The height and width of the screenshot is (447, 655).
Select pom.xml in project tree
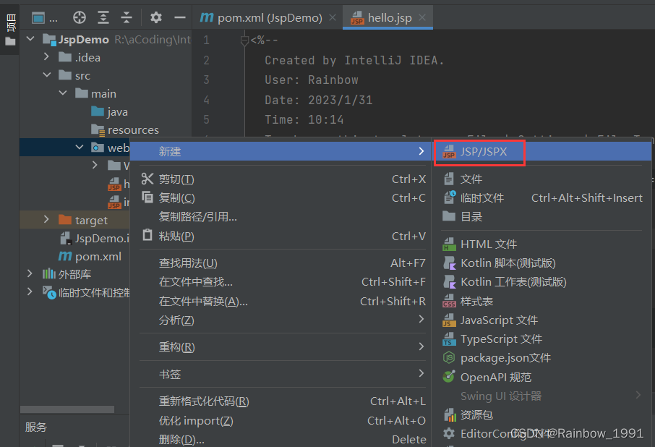click(x=90, y=256)
